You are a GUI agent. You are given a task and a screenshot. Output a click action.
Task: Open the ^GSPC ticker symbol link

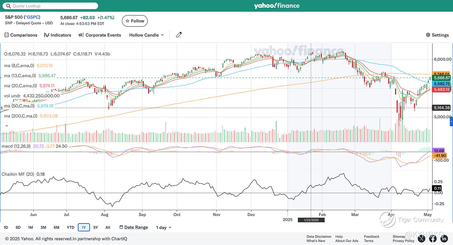tap(32, 17)
